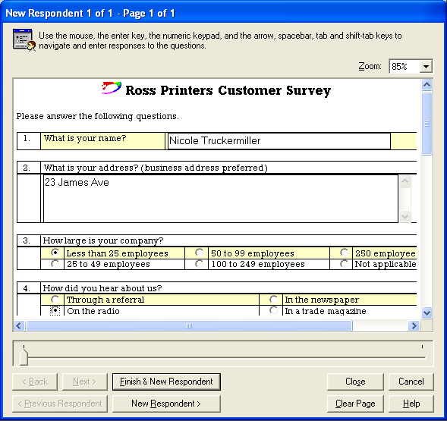Screen dimensions: 447x421
Task: Click the 'How large is your company?' text
Action: 103,241
